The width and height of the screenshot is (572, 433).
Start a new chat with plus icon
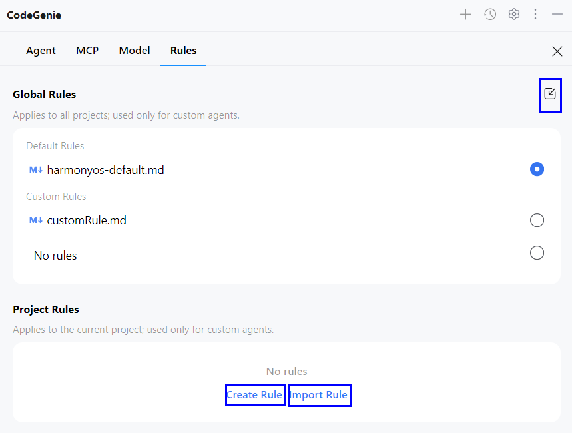[x=465, y=14]
